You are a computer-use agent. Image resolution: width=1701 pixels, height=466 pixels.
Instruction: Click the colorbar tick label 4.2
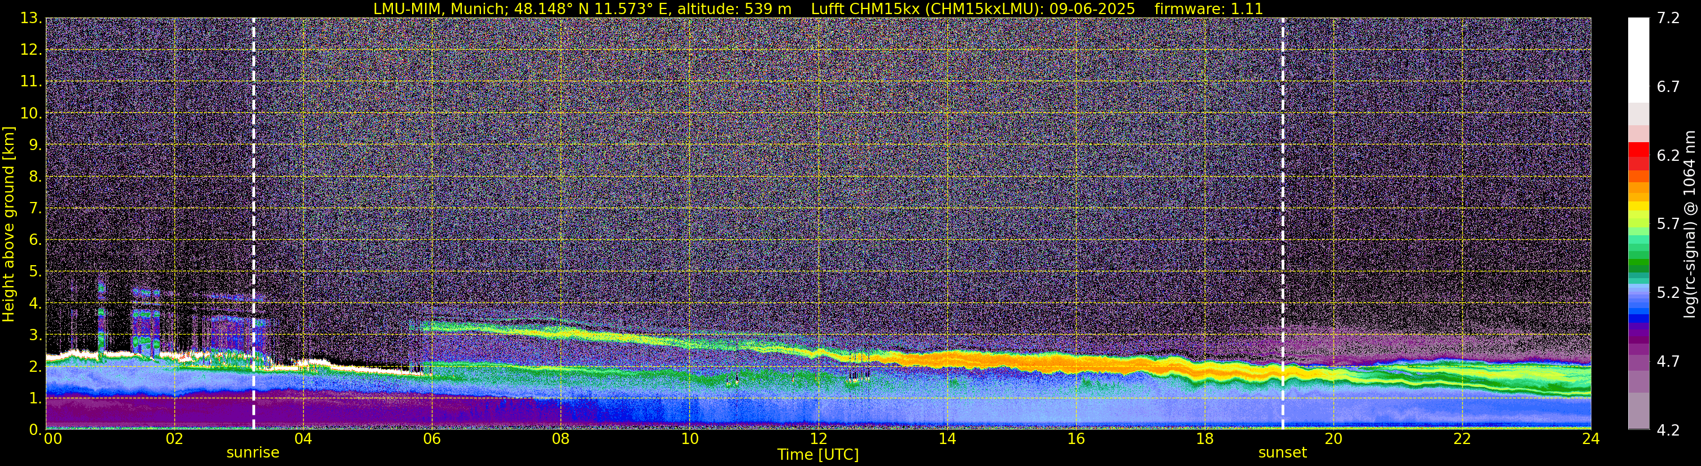1668,430
